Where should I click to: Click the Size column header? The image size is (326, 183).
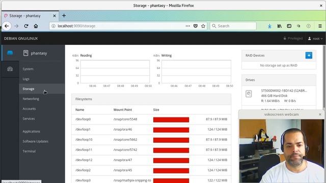[156, 110]
